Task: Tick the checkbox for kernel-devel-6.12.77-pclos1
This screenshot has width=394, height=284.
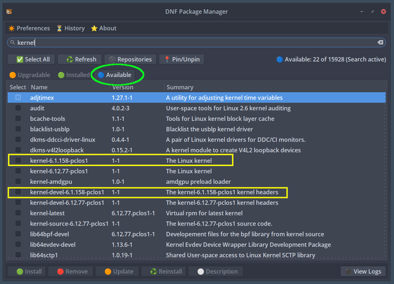Action: coord(18,202)
